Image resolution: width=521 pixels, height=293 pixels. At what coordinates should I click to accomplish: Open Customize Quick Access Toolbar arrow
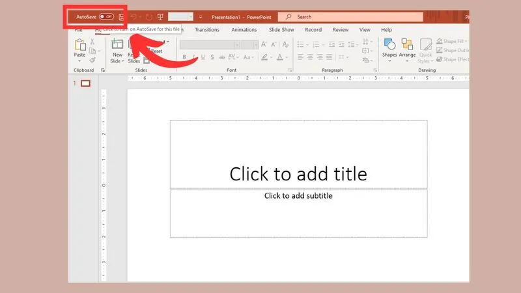tap(201, 17)
